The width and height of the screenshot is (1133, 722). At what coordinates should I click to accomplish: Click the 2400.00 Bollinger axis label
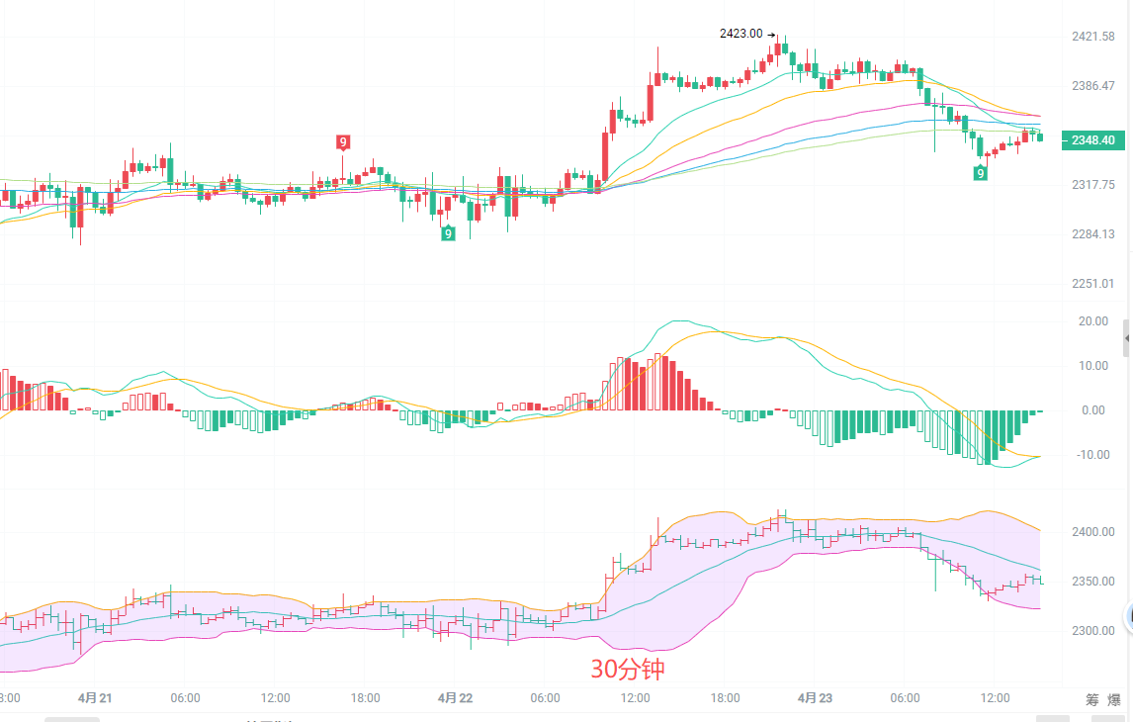point(1092,532)
